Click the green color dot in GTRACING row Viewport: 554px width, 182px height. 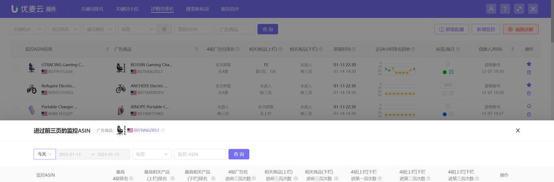445,72
